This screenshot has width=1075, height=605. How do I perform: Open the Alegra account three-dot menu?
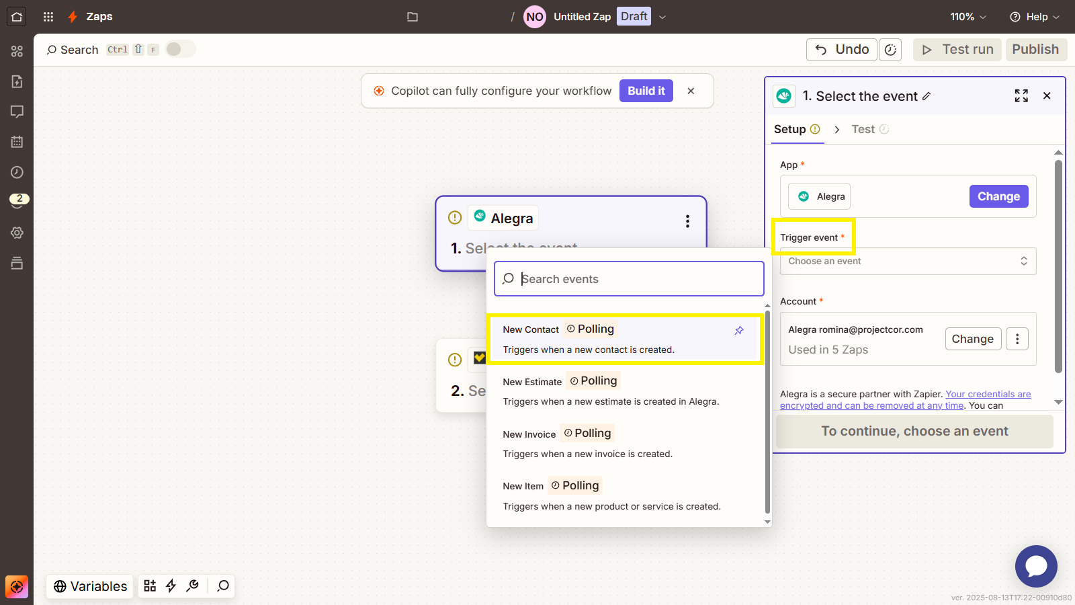pos(1017,339)
